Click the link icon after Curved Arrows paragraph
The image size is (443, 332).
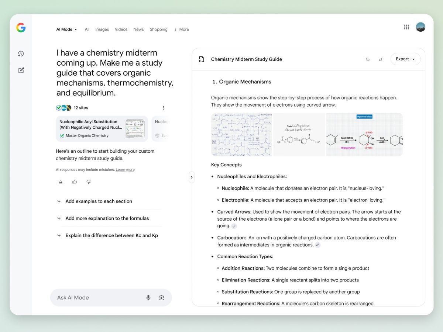pos(234,226)
